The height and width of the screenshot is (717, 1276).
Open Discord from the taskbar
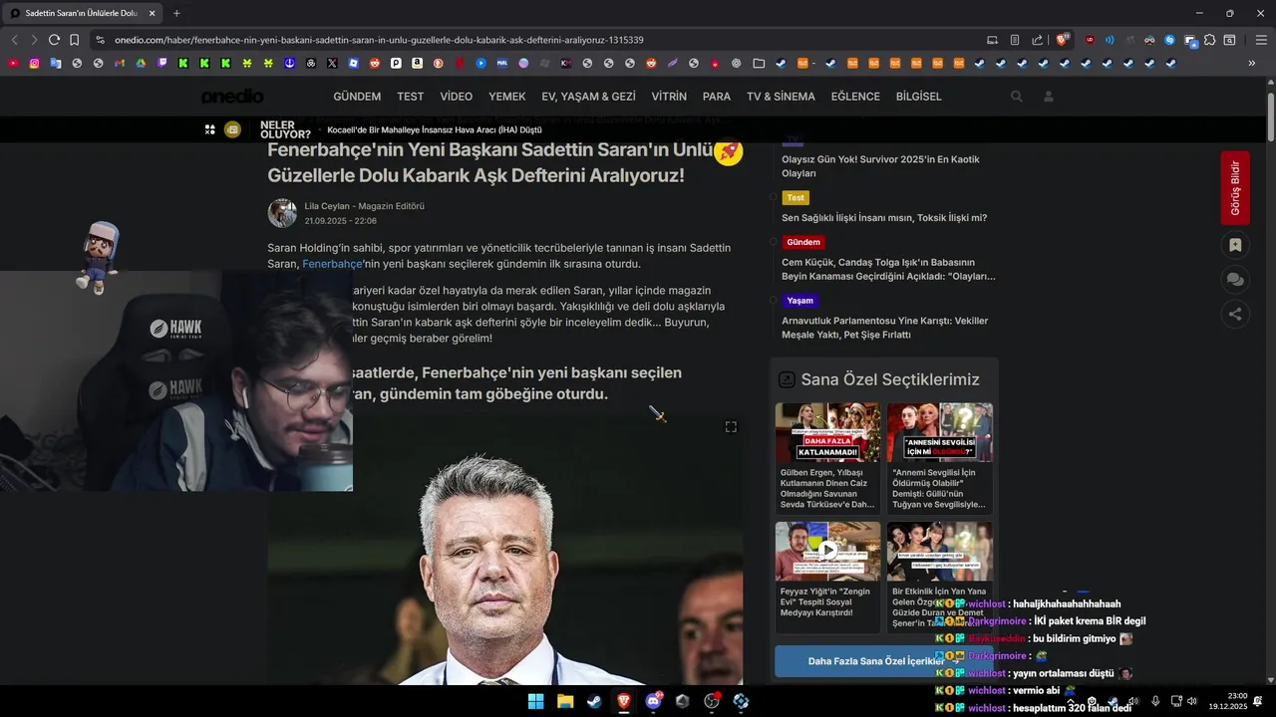click(653, 701)
